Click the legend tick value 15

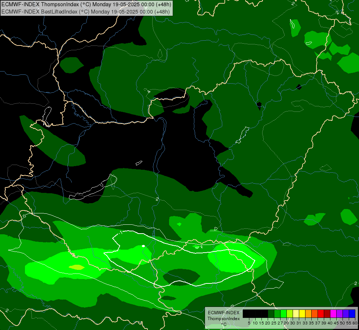click(x=261, y=323)
